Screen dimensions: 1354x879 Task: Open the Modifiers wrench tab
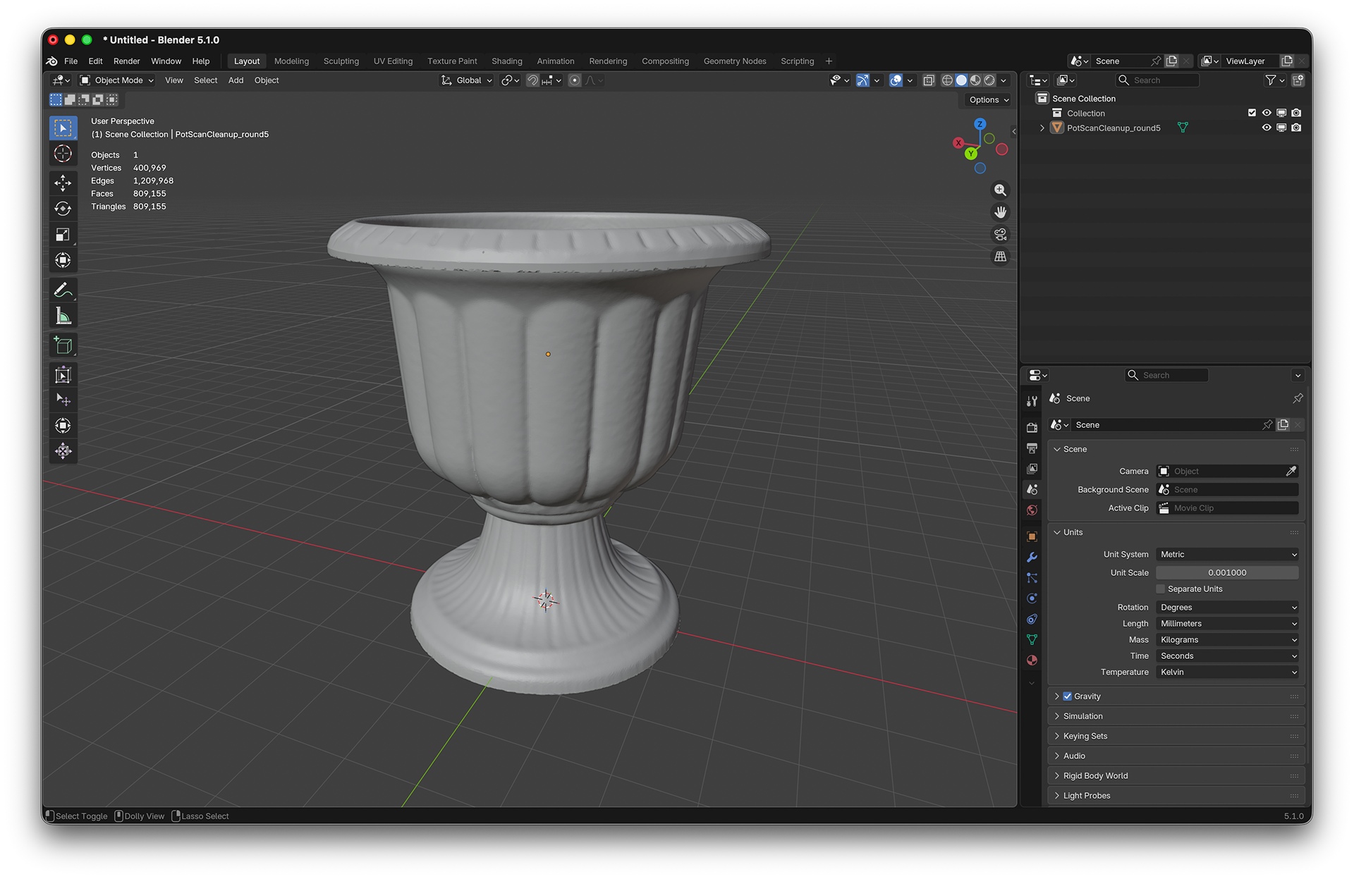[x=1032, y=558]
